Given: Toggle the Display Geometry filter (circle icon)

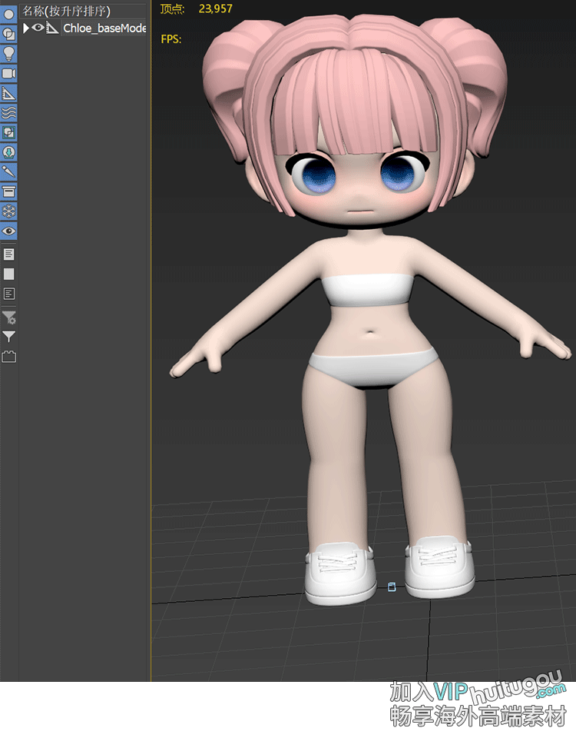Looking at the screenshot, I should click(x=9, y=14).
